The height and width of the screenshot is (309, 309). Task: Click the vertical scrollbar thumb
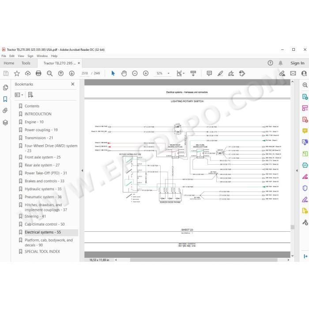[x=292, y=227]
